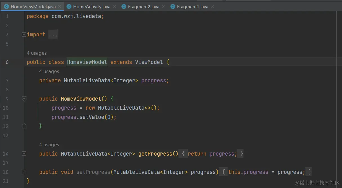The image size is (342, 188).
Task: Click line number 6 in the gutter
Action: pyautogui.click(x=7, y=62)
